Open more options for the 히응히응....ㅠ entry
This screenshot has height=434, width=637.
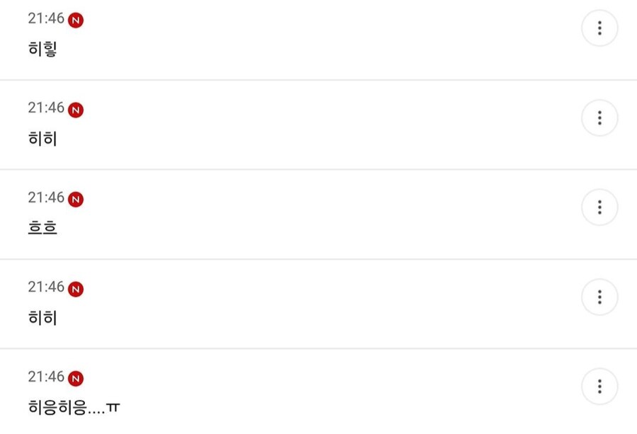coord(599,387)
